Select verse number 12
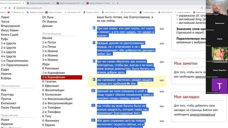This screenshot has height=128, width=228. point(93,120)
